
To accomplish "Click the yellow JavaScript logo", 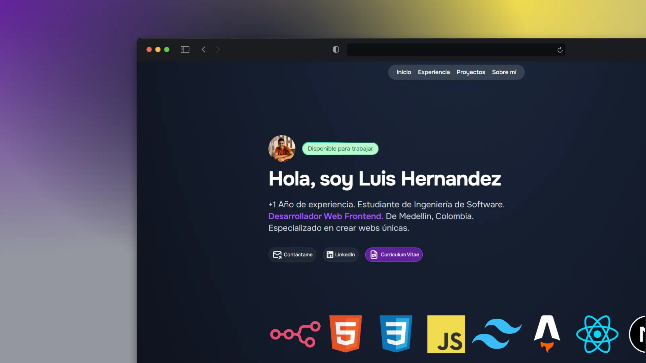I will pyautogui.click(x=446, y=334).
